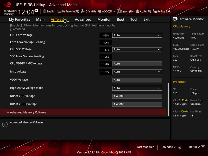
Task: Click the English language globe icon
Action: coord(45,11)
